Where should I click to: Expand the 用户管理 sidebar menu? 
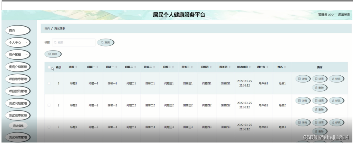pos(18,55)
